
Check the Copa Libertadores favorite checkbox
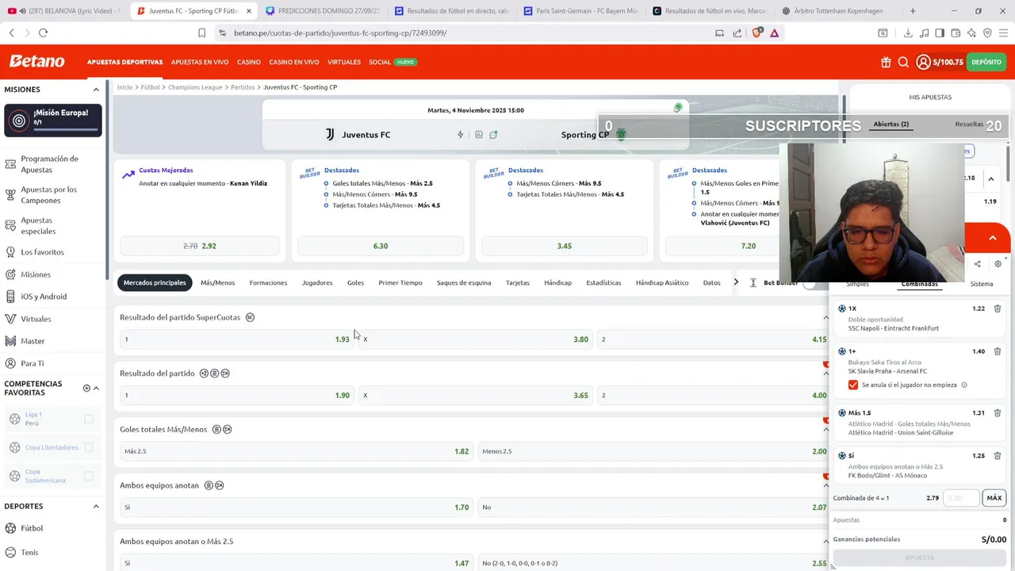(89, 447)
